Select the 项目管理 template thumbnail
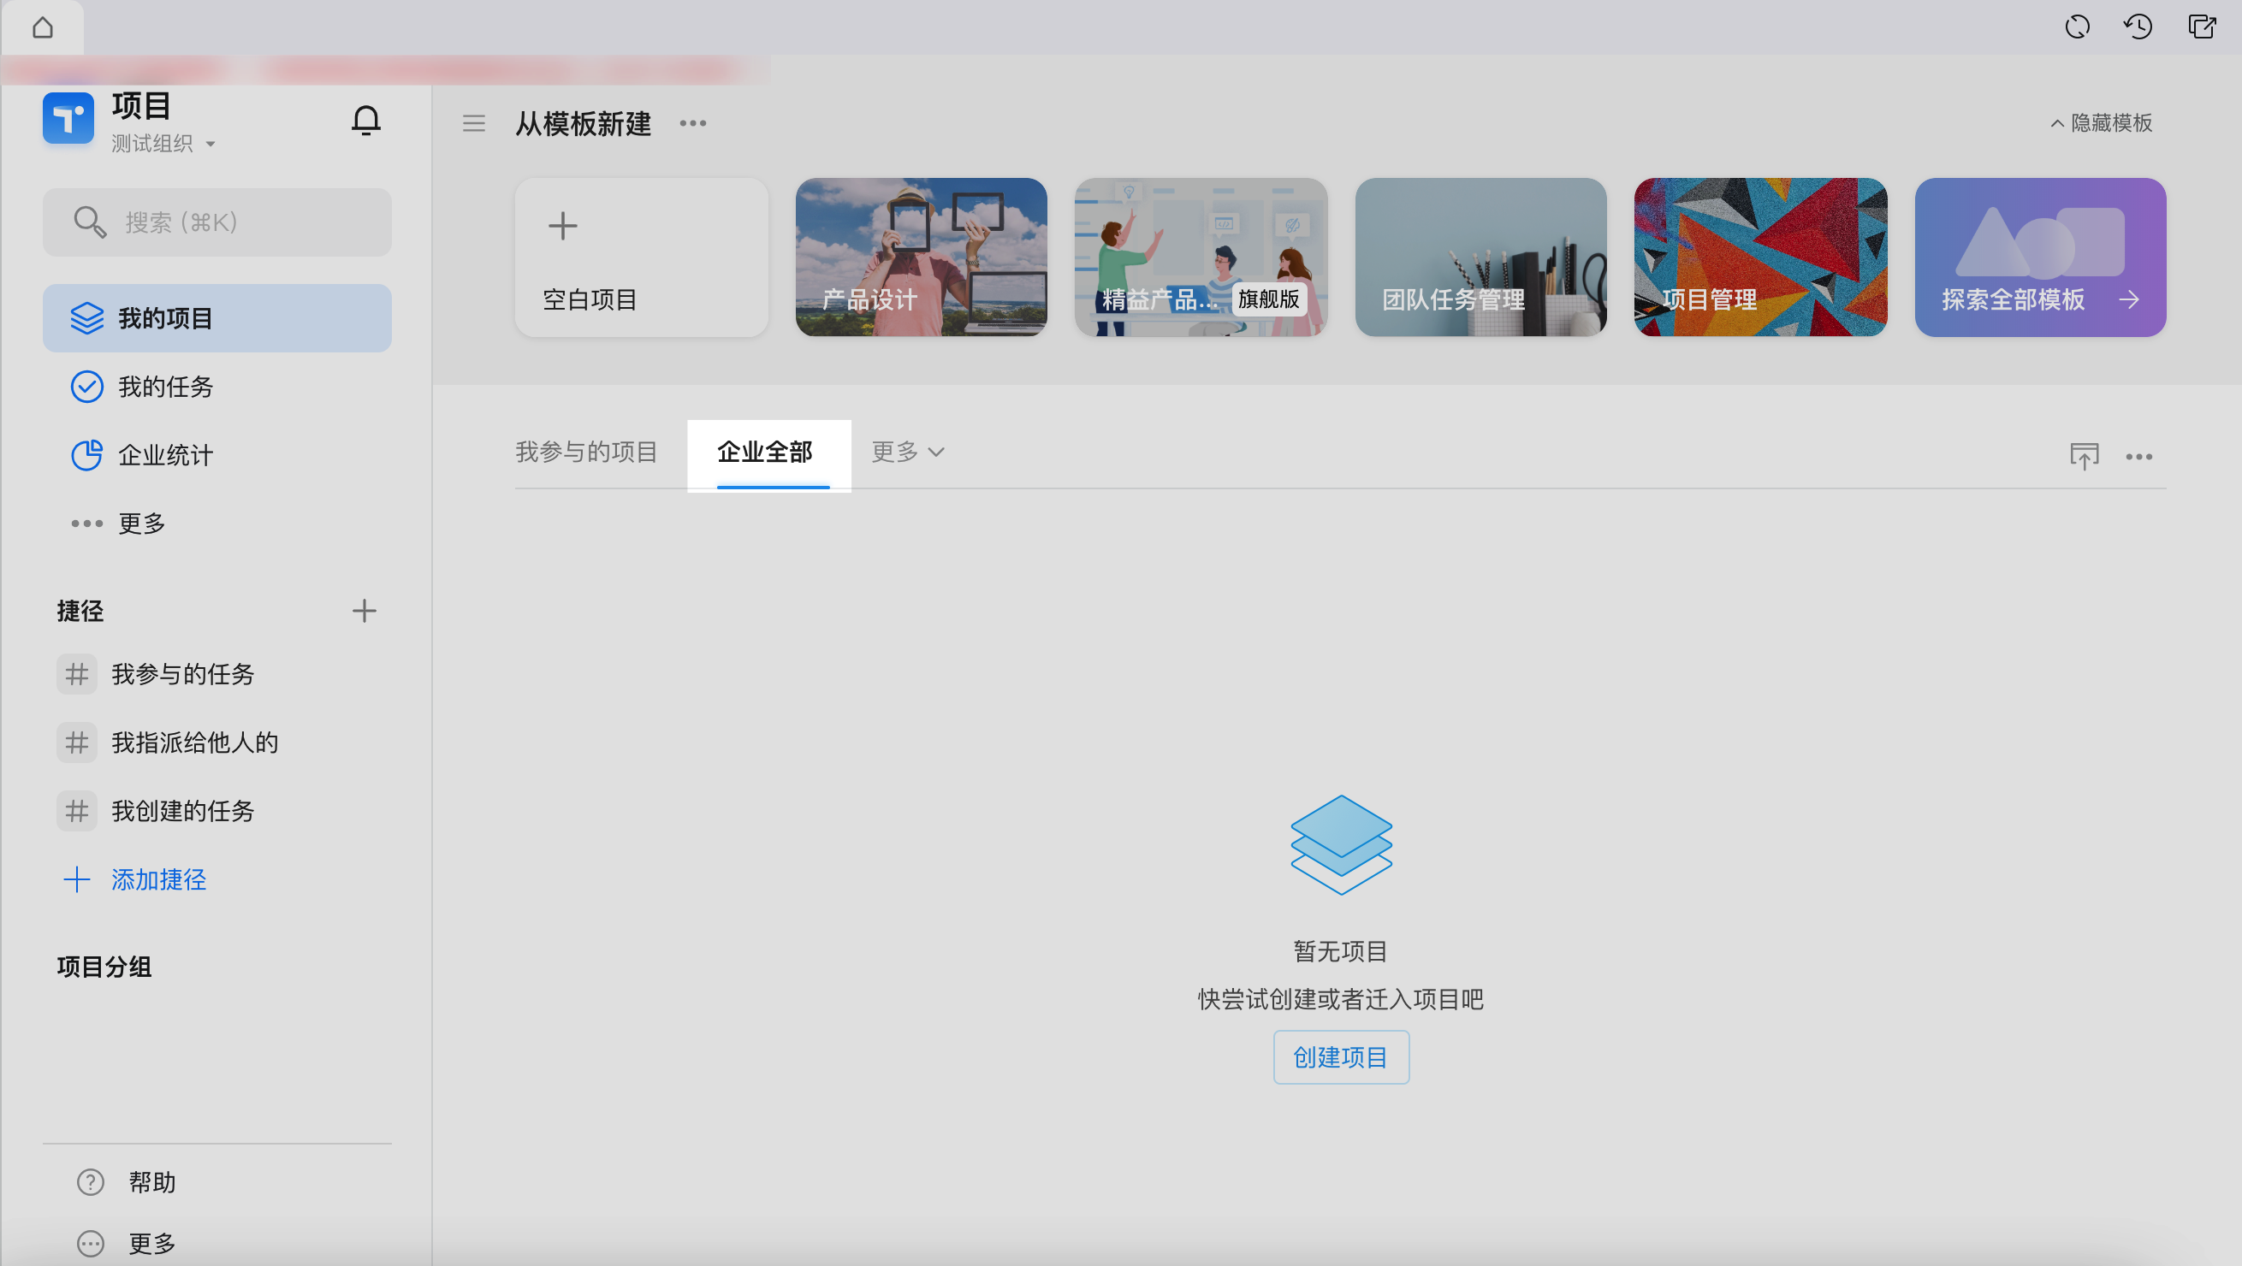This screenshot has width=2242, height=1266. coord(1761,257)
